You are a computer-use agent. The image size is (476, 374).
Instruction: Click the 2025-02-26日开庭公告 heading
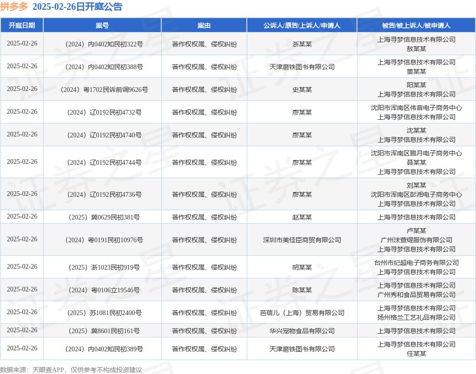(x=78, y=6)
